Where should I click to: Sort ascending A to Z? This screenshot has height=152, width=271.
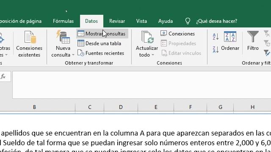pyautogui.click(x=216, y=37)
